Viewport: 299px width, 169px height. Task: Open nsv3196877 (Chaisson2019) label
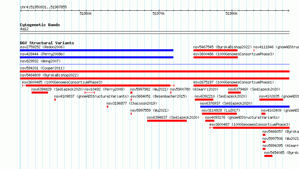coord(132,103)
